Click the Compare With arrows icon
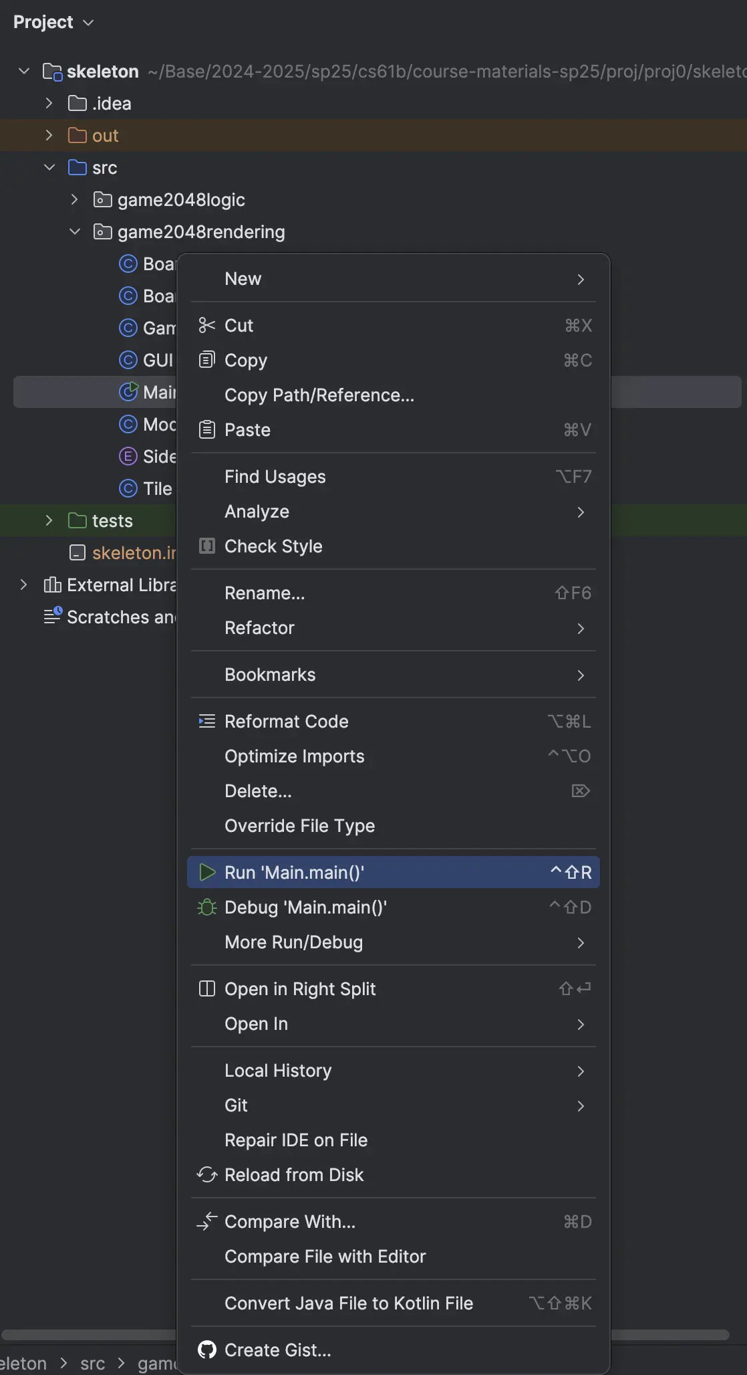The height and width of the screenshot is (1375, 747). (207, 1222)
